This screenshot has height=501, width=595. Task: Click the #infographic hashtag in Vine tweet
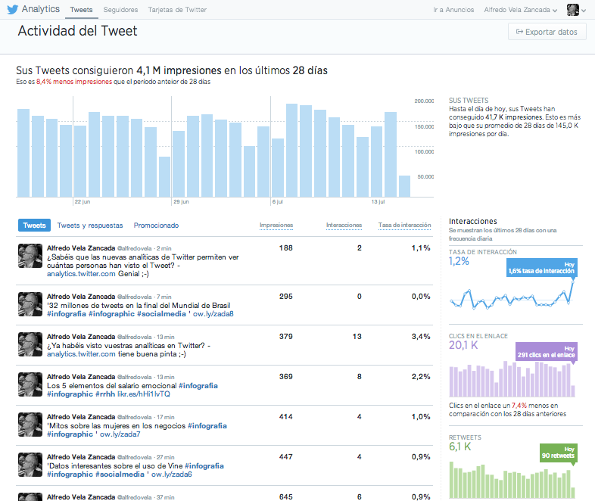point(70,475)
